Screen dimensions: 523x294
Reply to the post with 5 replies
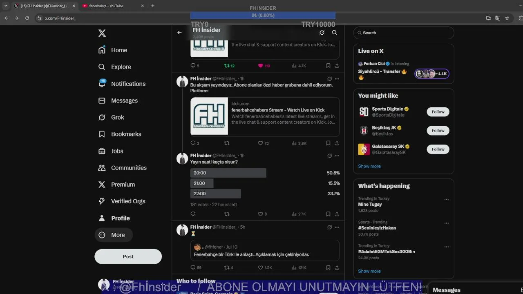pyautogui.click(x=195, y=66)
